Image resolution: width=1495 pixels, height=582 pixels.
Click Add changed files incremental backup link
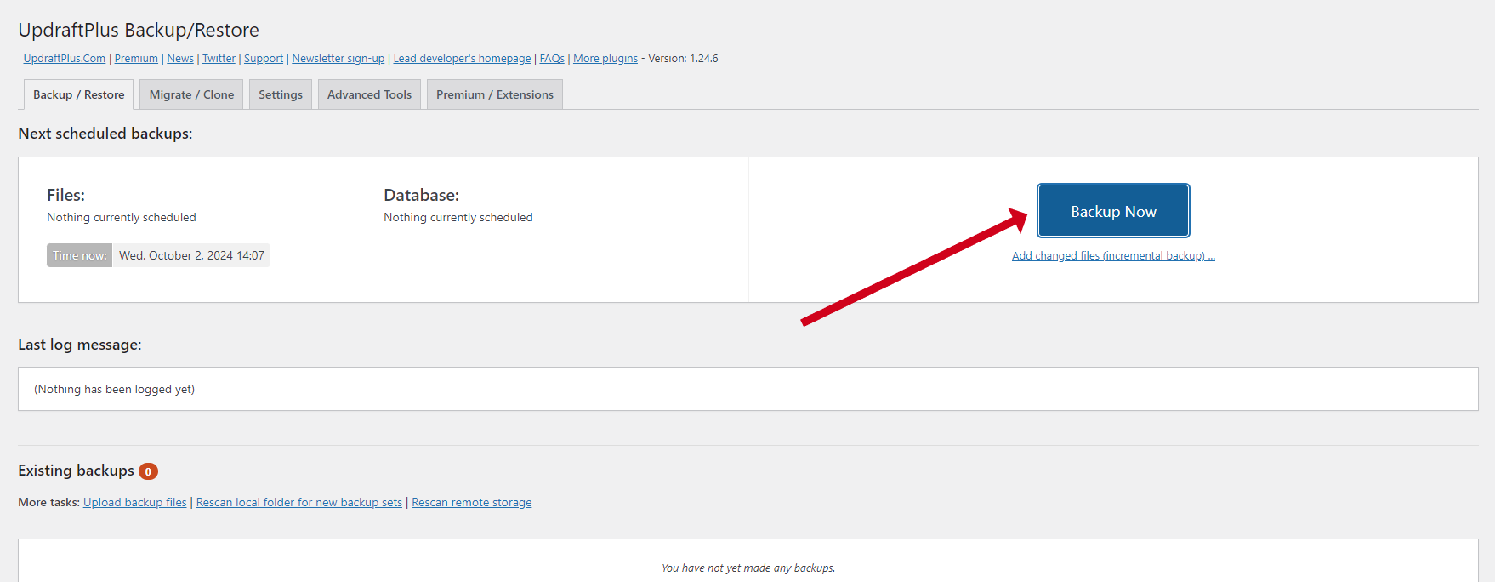tap(1112, 256)
